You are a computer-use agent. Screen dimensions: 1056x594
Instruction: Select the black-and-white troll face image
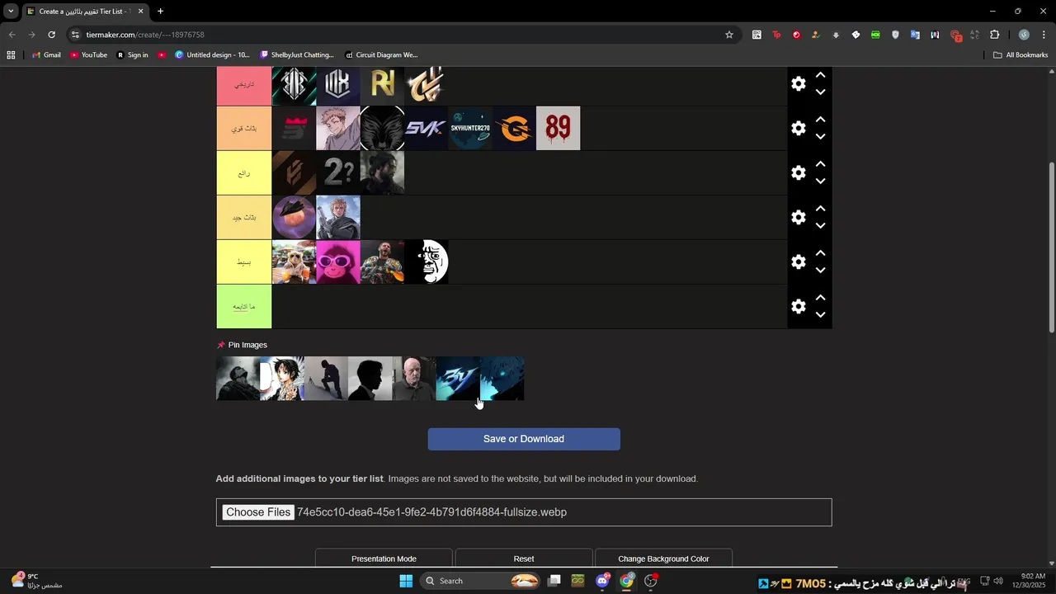[x=426, y=262]
